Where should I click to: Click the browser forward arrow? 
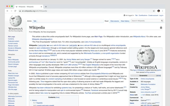point(11,11)
